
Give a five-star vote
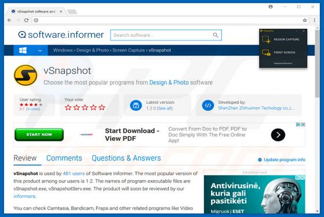tap(102, 107)
